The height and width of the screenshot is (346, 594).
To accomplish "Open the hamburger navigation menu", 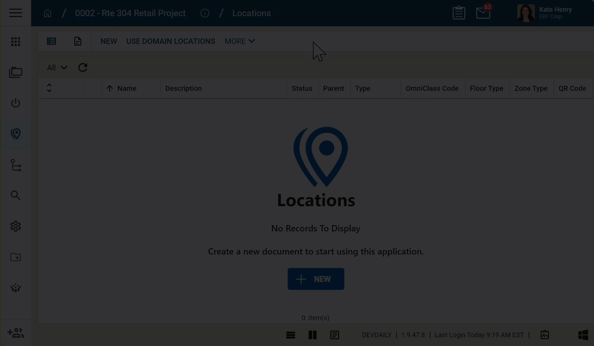I will tap(15, 13).
